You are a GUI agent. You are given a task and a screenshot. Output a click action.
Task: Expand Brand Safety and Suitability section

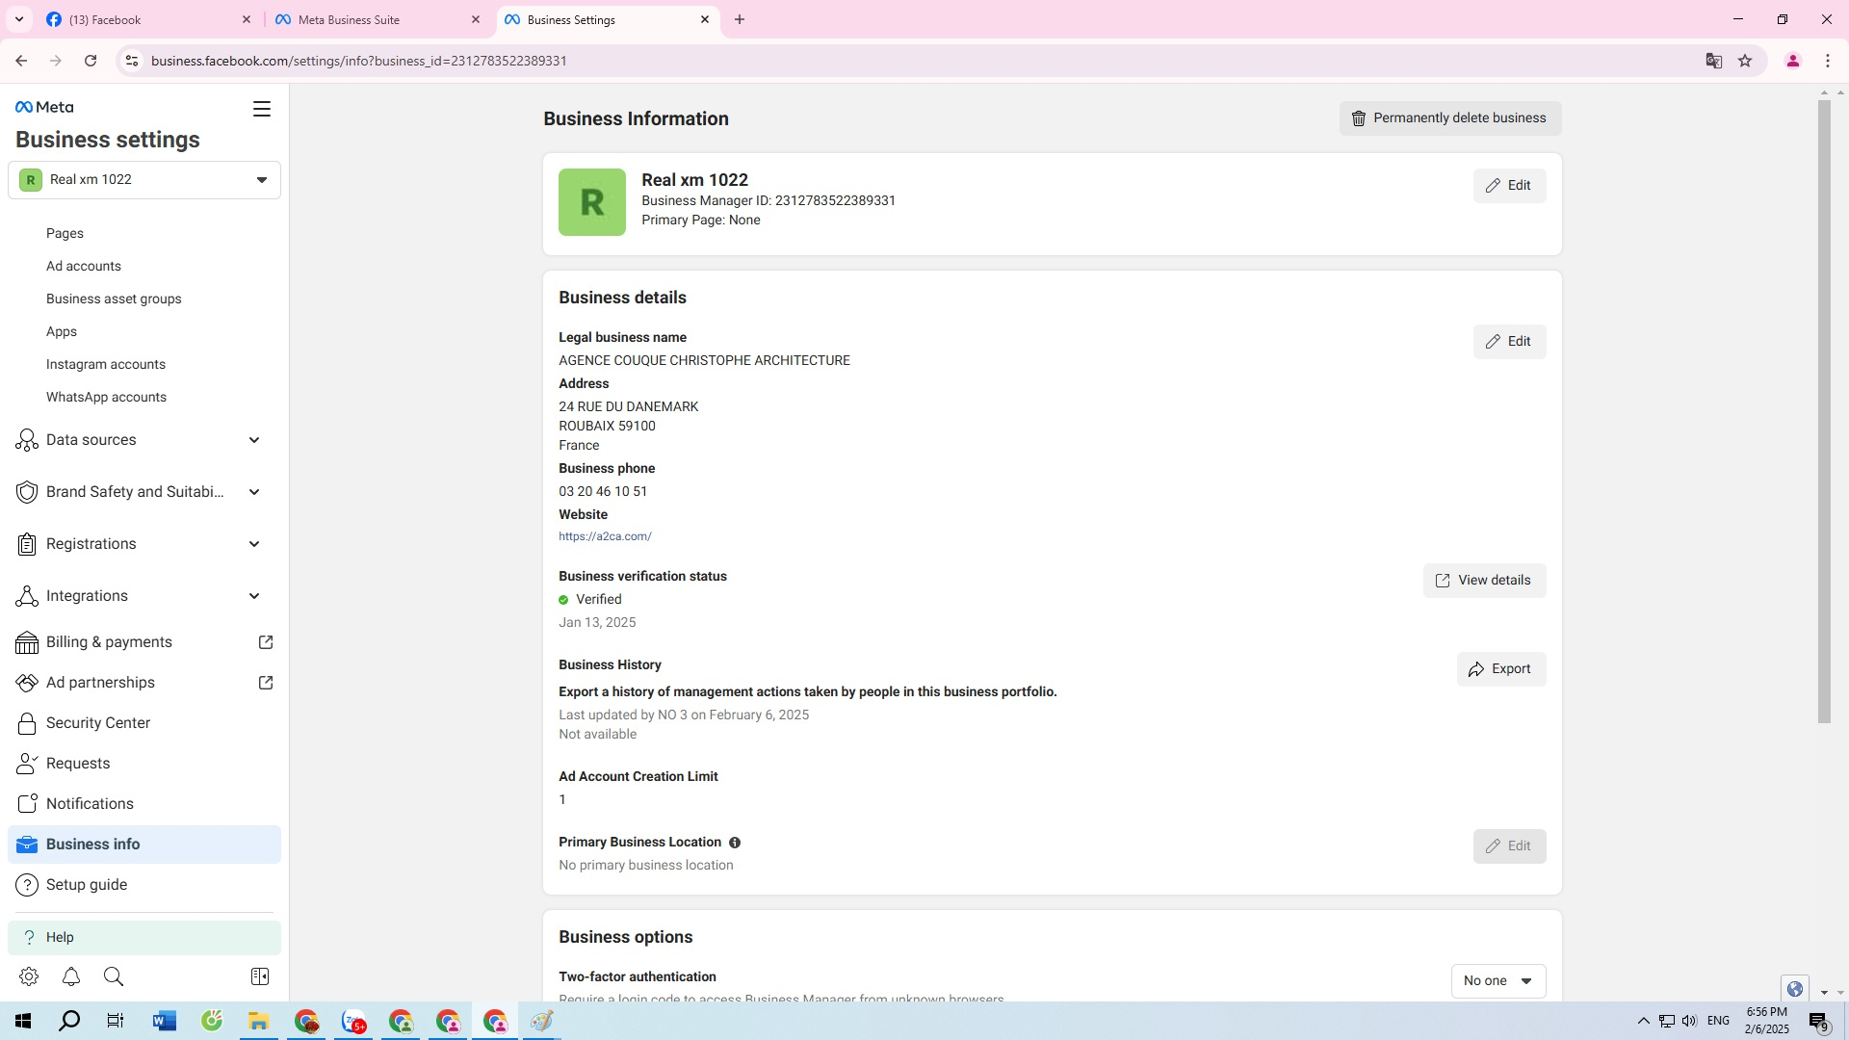(144, 492)
